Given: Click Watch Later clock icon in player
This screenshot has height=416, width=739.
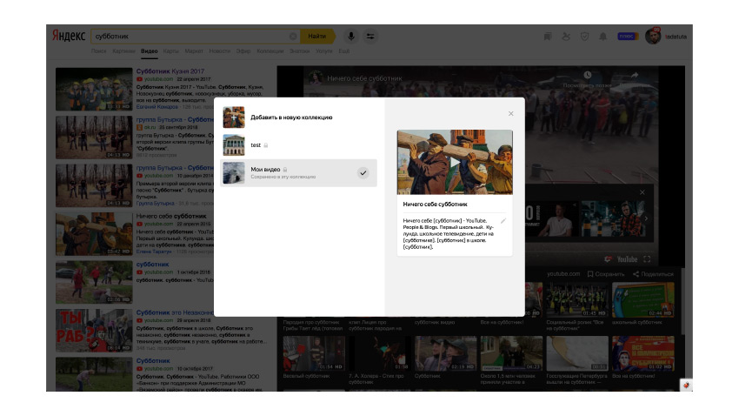Looking at the screenshot, I should [x=587, y=75].
